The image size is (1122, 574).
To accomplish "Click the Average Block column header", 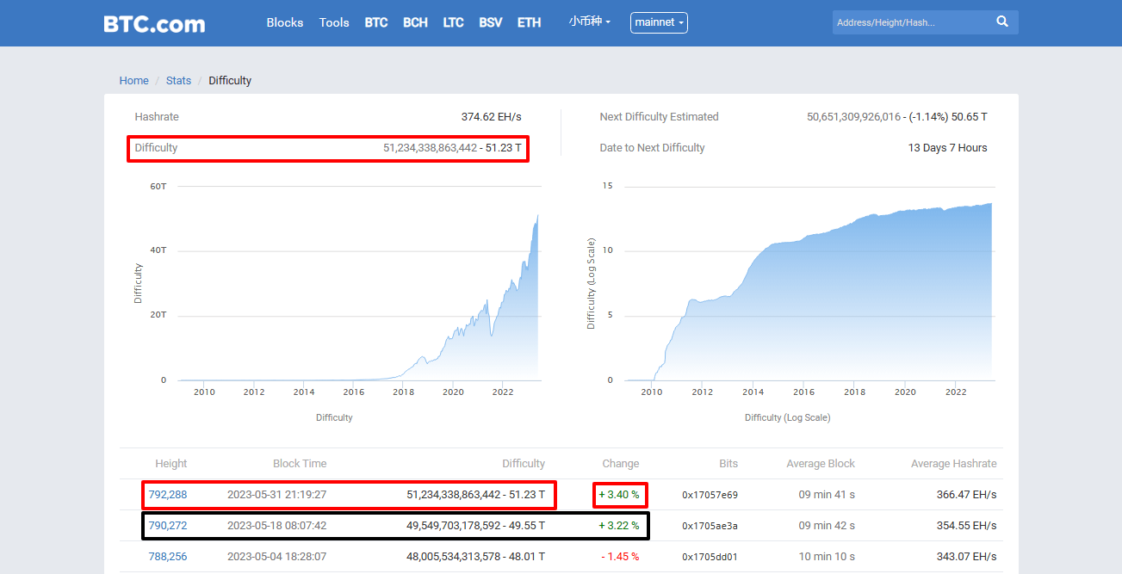I will point(821,464).
